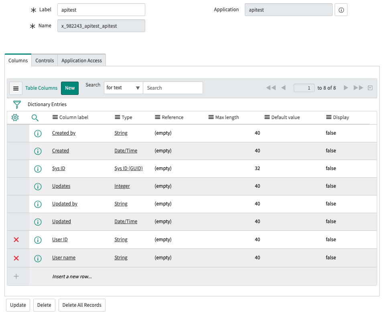Screen dimensions: 384x314
Task: Open the Created by dictionary entry link
Action: pyautogui.click(x=64, y=133)
